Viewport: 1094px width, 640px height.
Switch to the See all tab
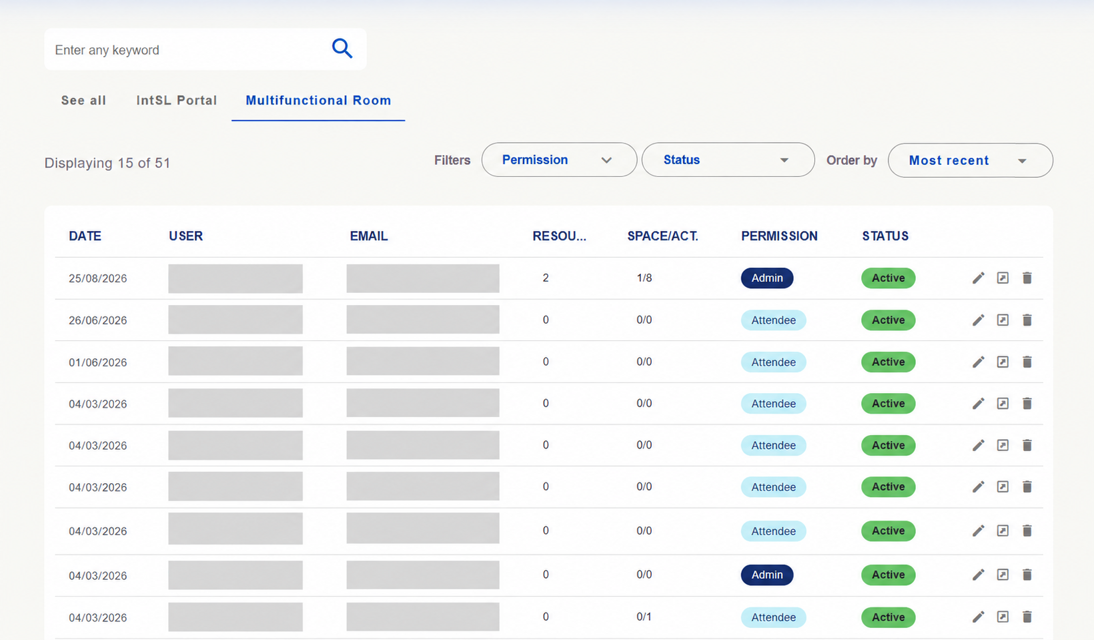click(x=83, y=100)
